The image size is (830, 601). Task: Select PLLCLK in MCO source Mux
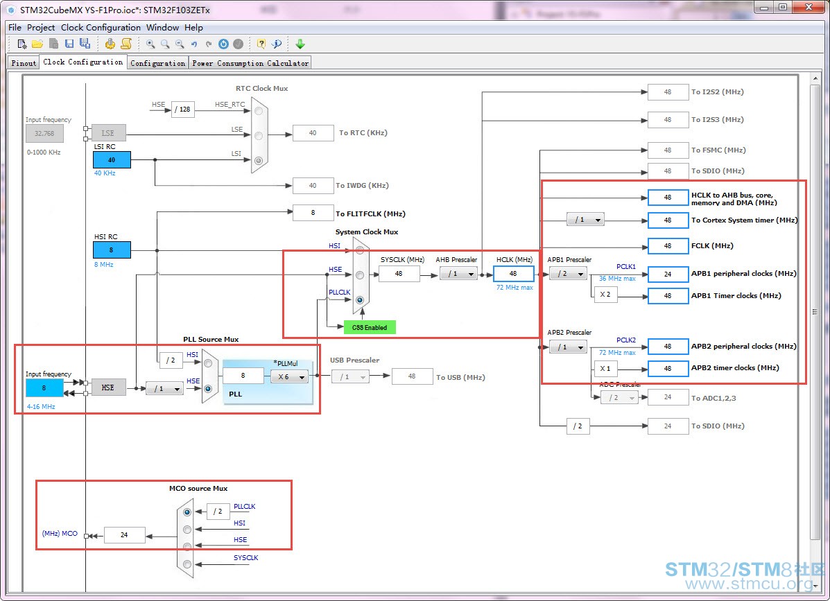click(x=187, y=512)
